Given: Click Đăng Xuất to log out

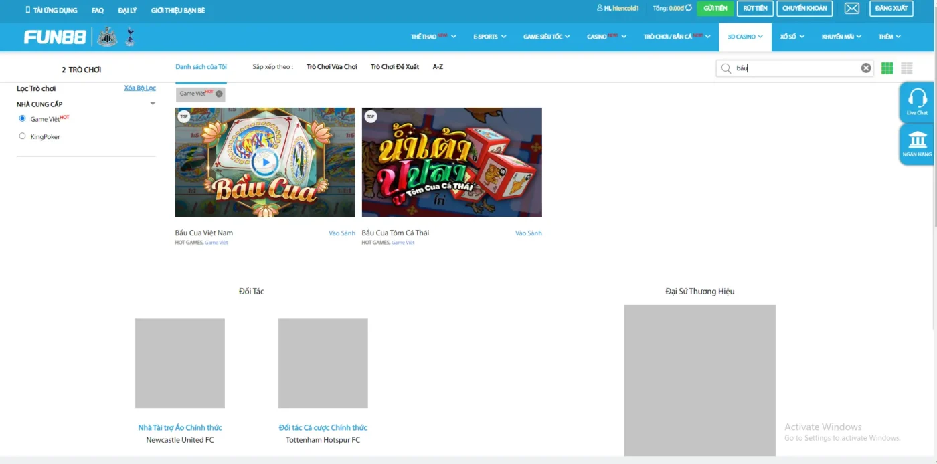Looking at the screenshot, I should [x=891, y=8].
